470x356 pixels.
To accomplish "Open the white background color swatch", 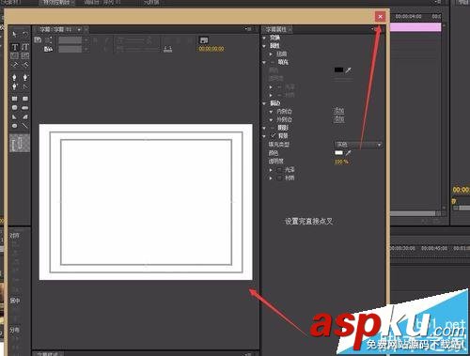I will point(338,153).
